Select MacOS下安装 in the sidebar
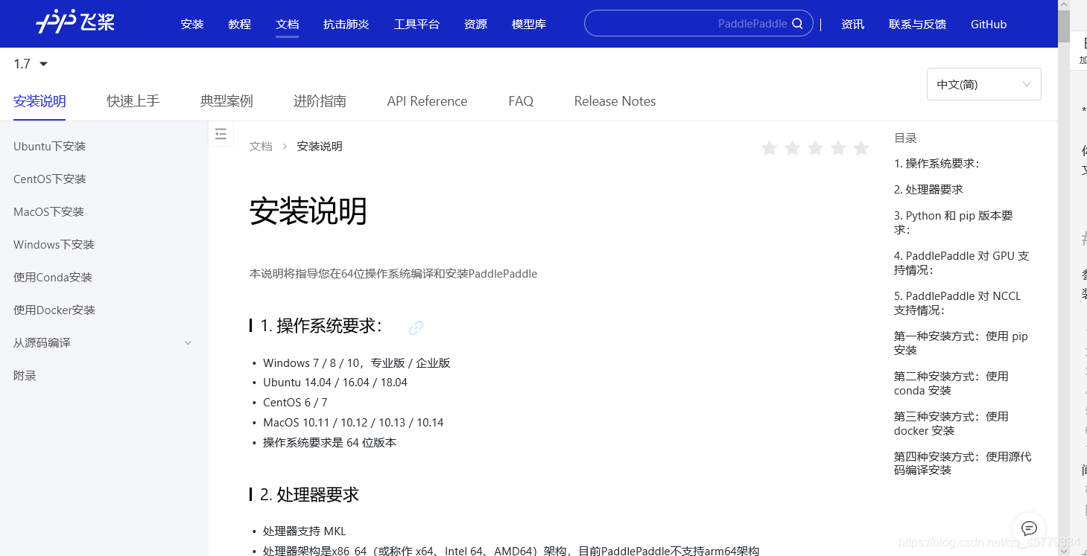 click(49, 211)
